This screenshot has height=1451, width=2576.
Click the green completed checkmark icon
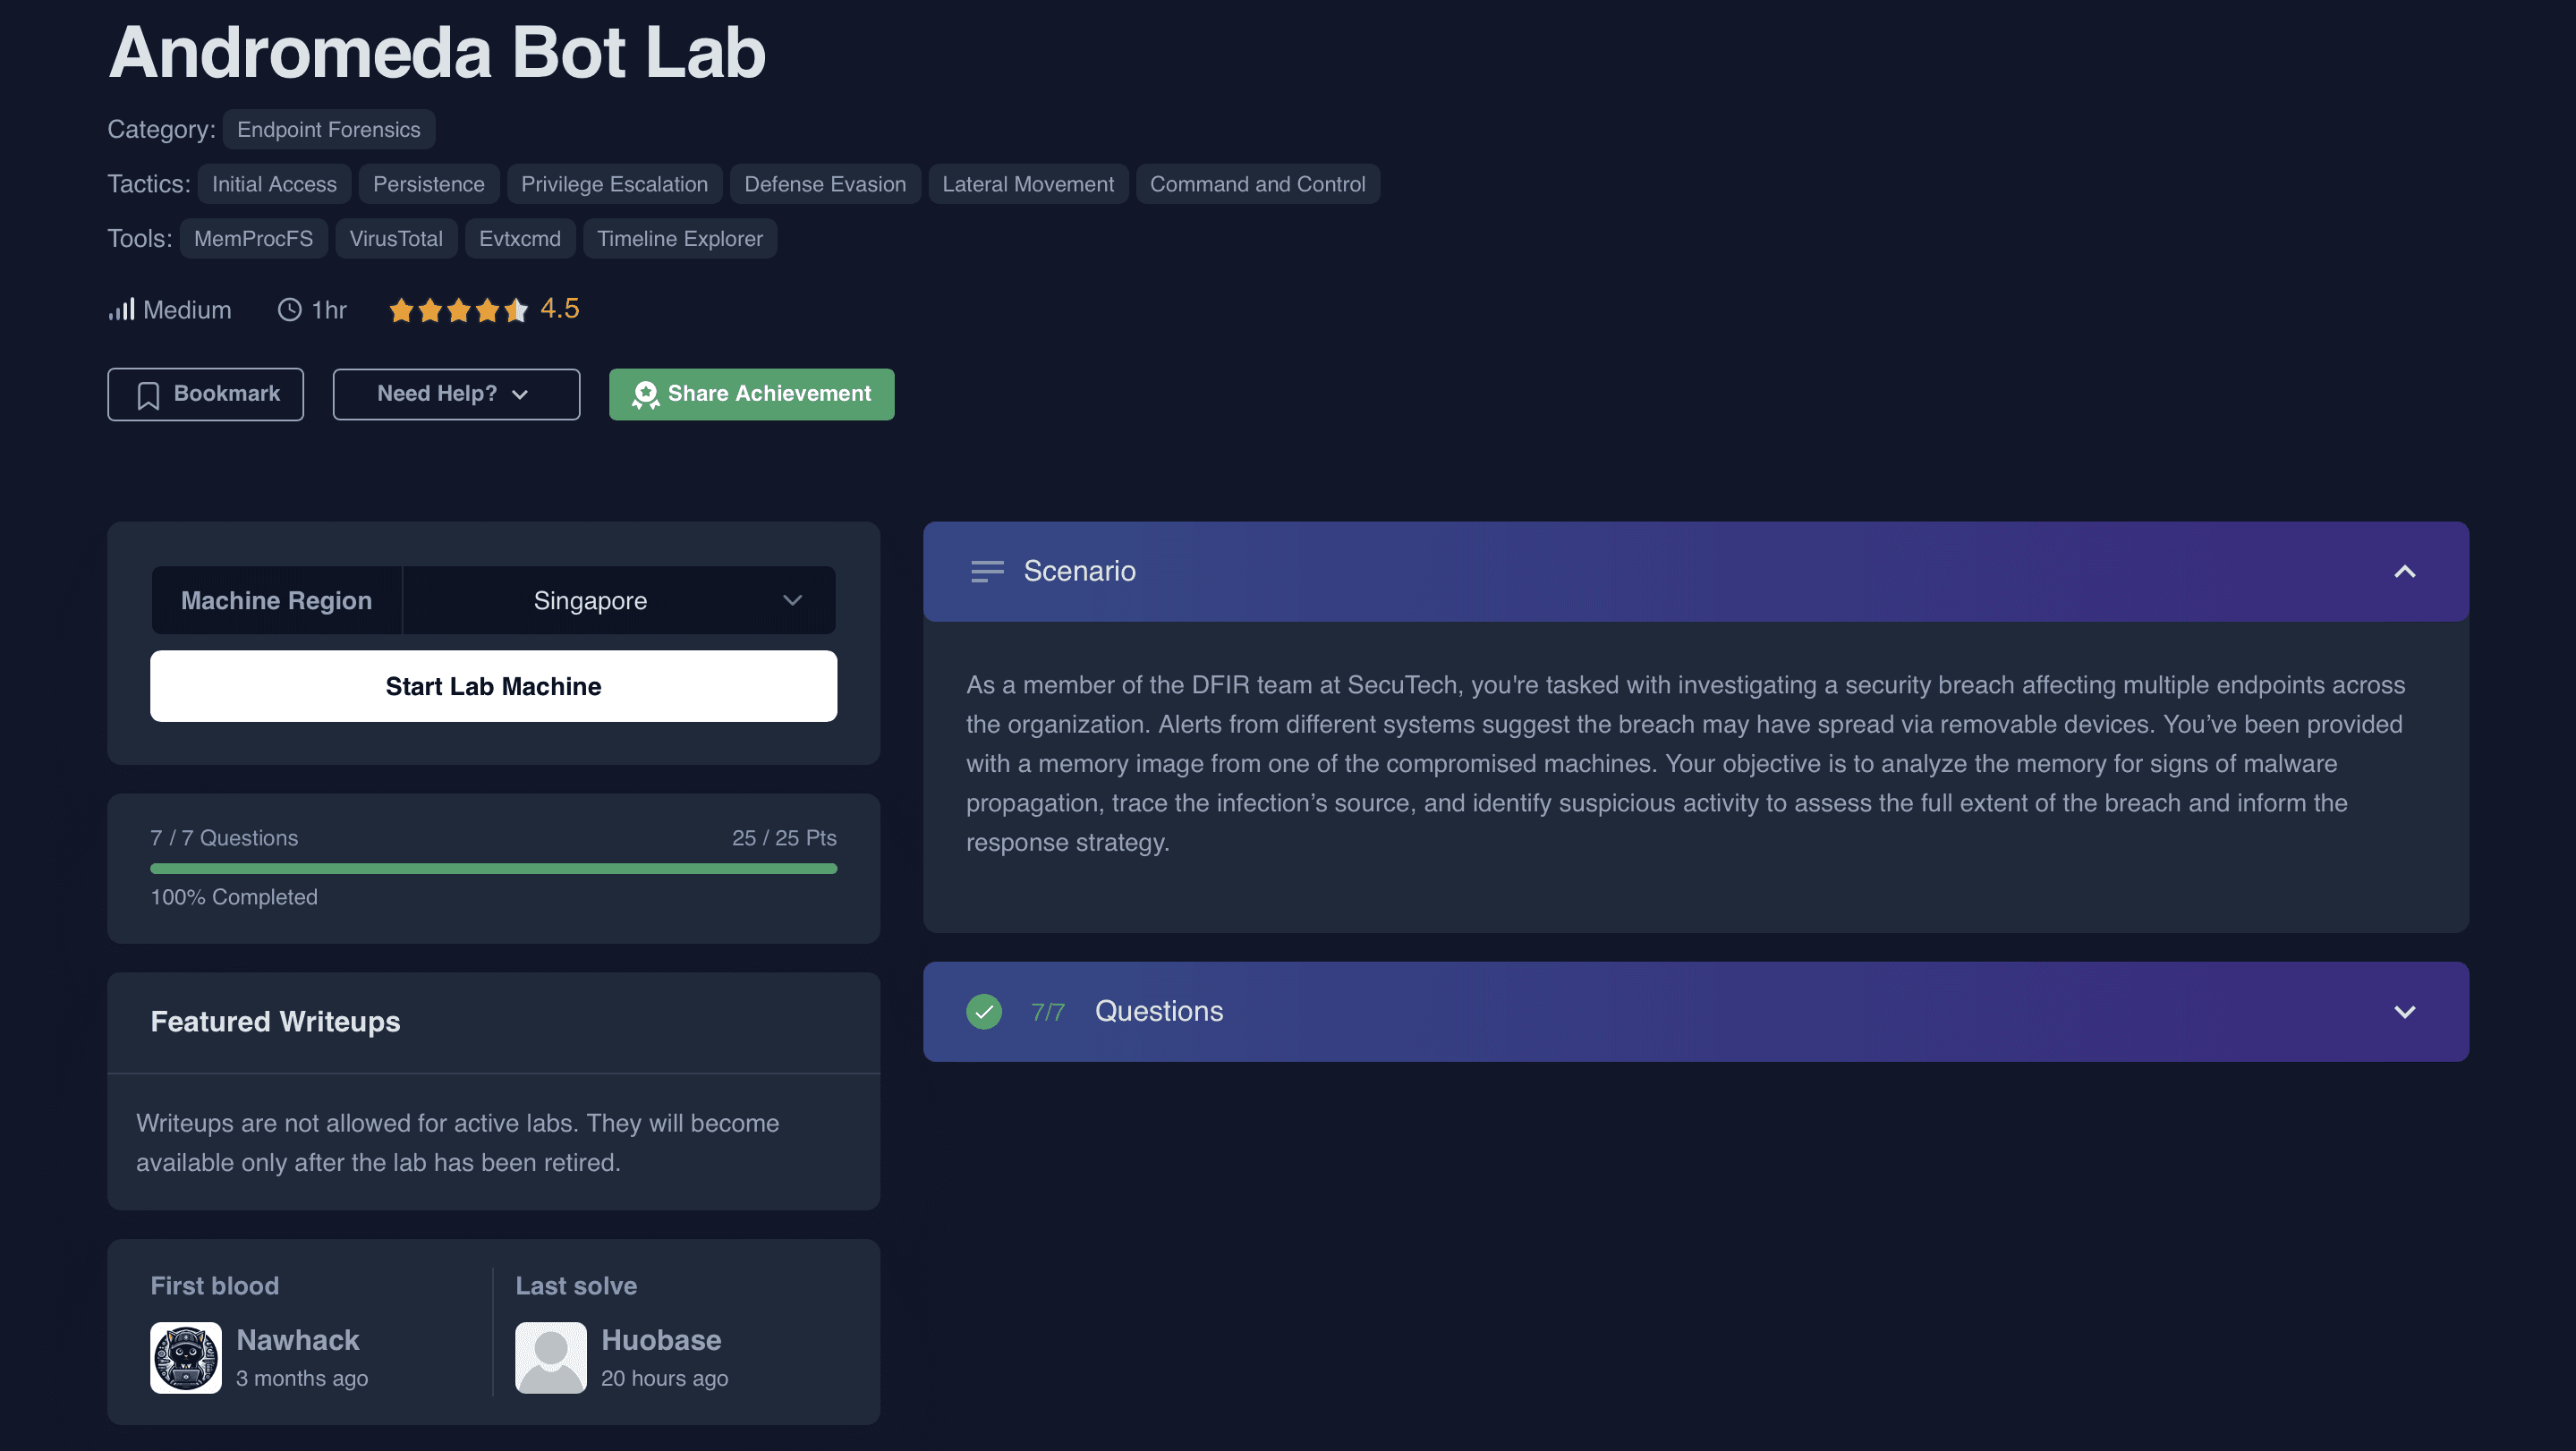[x=984, y=1012]
